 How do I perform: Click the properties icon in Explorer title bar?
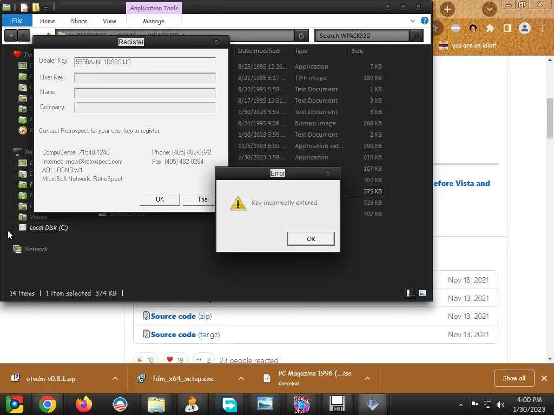point(24,8)
